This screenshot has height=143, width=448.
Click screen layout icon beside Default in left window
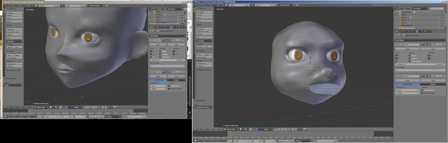[x=36, y=6]
